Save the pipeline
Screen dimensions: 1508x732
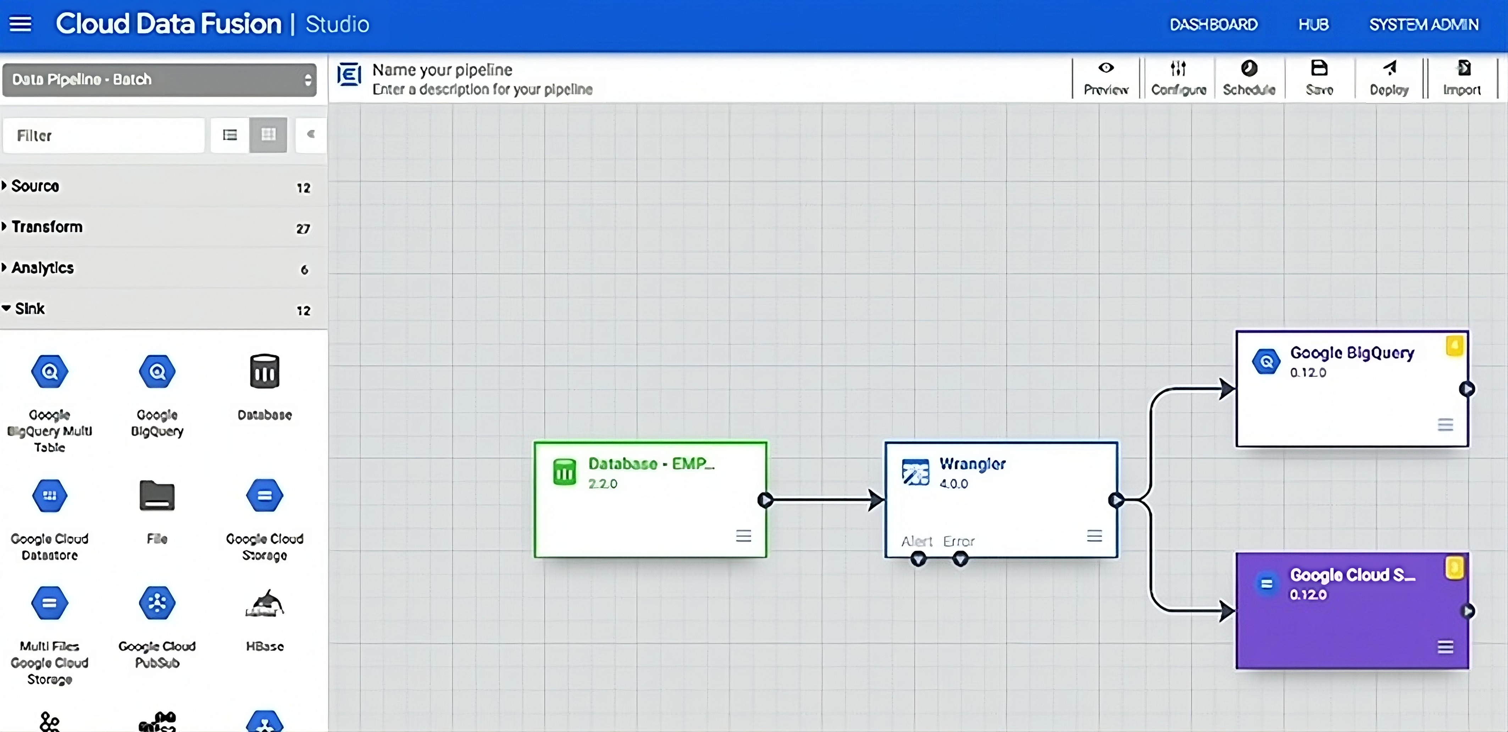(1319, 78)
